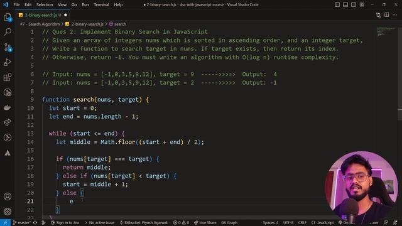402x226 pixels.
Task: Click line number 13 in gutter
Action: click(x=30, y=134)
